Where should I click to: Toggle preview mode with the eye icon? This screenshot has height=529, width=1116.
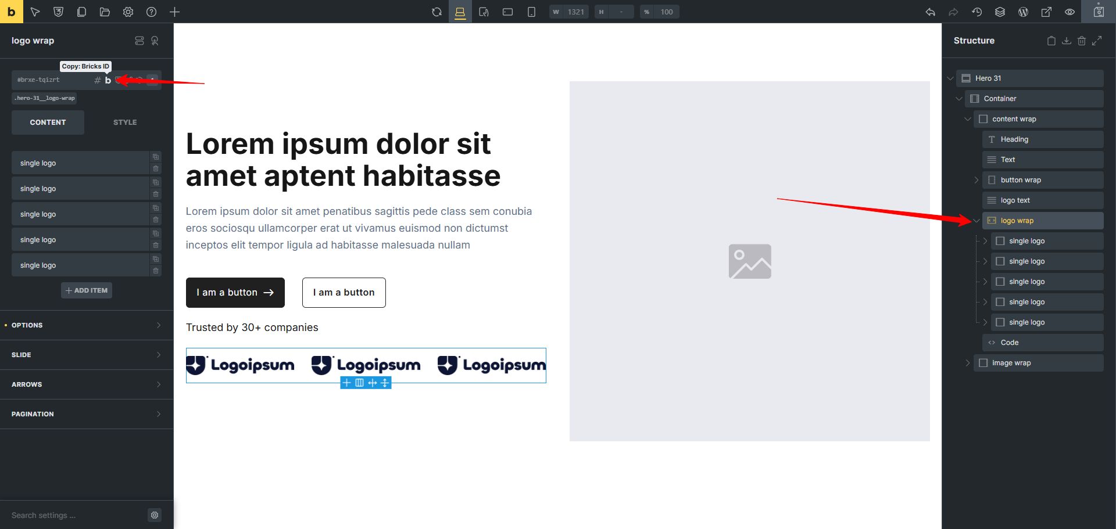(x=1069, y=12)
